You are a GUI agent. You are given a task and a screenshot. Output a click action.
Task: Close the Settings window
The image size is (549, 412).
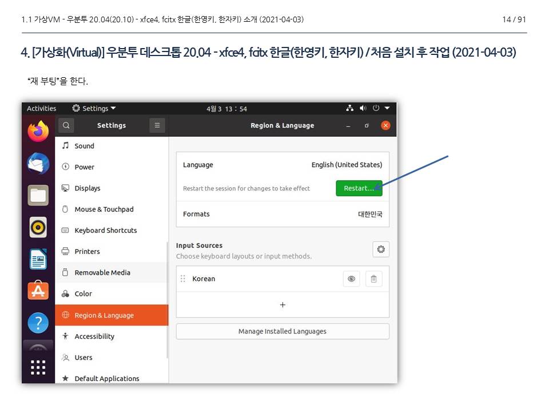385,125
